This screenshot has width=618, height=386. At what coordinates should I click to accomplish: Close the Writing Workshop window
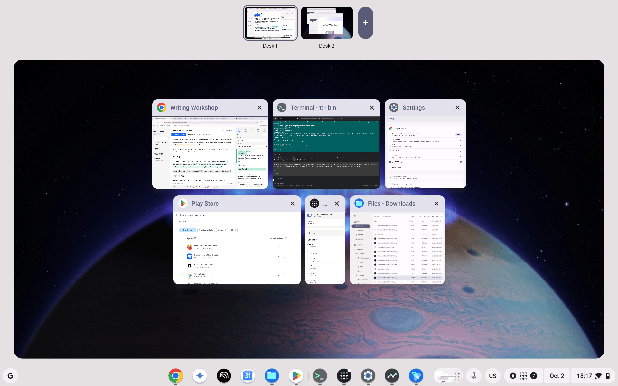point(260,108)
